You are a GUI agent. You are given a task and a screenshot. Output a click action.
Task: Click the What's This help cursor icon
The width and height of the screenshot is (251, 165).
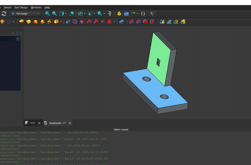(x=153, y=14)
